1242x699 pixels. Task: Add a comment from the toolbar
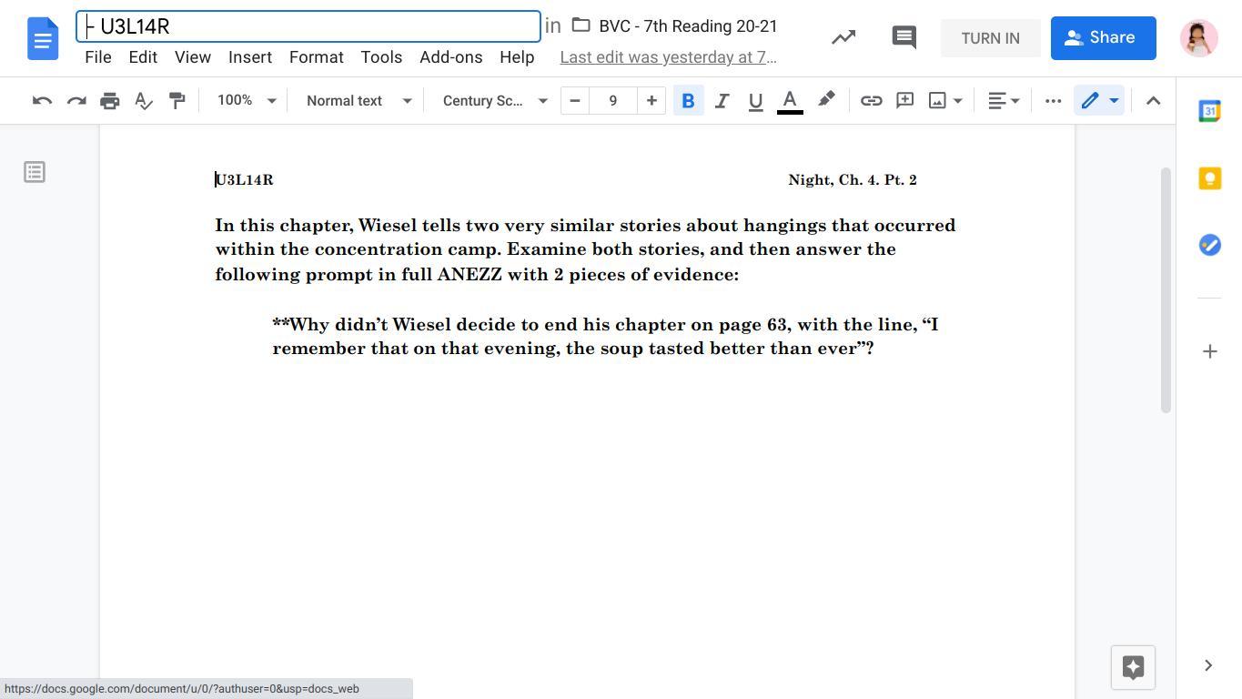point(904,101)
